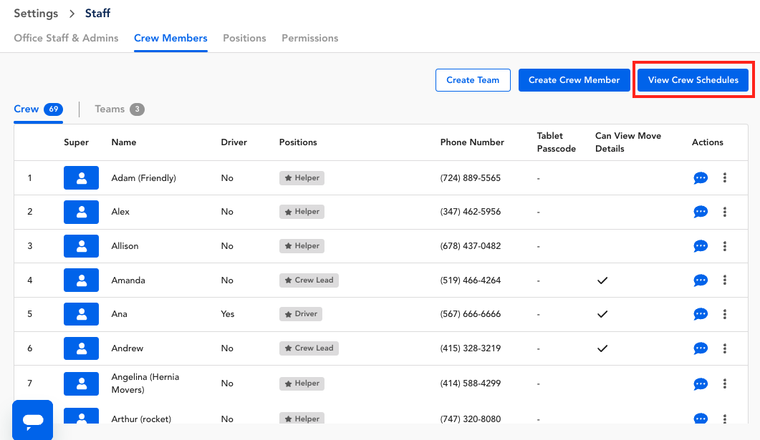The image size is (760, 440).
Task: Click Allison's message bubble icon
Action: (701, 246)
